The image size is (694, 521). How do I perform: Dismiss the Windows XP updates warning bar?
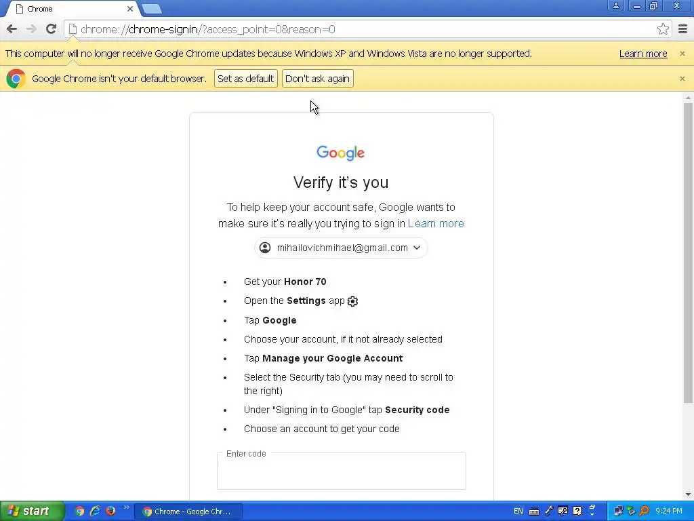tap(682, 54)
